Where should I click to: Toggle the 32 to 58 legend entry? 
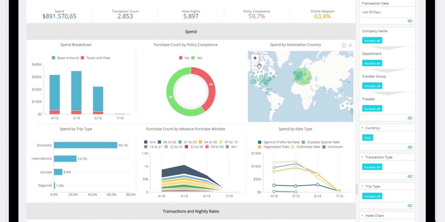point(194,147)
